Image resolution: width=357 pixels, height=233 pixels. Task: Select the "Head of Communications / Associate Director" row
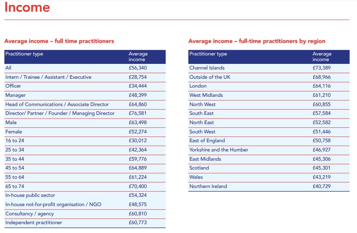[57, 104]
